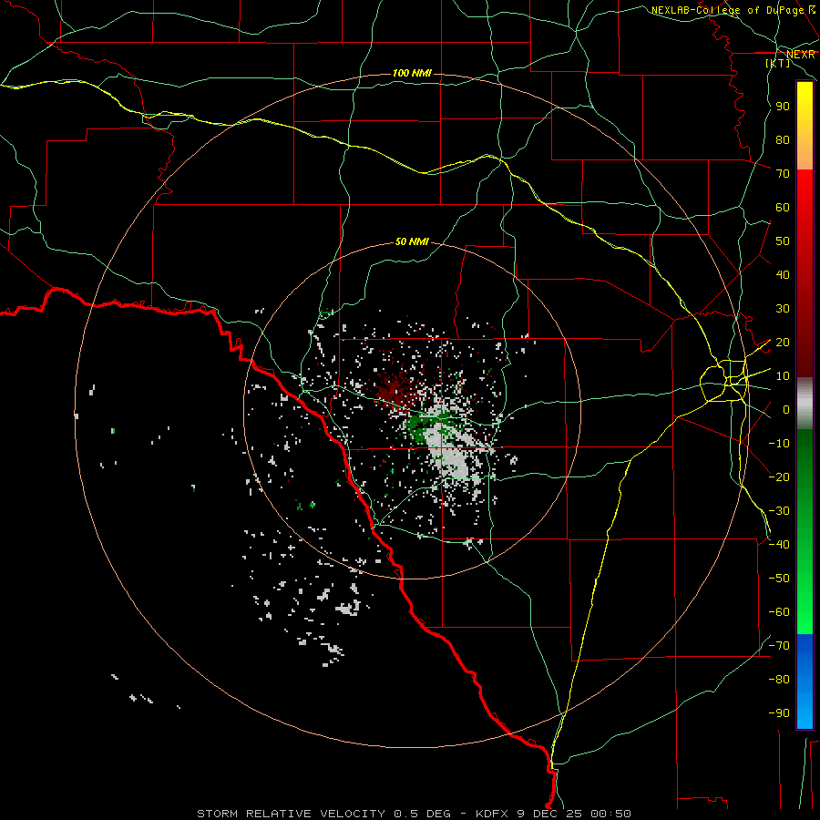Viewport: 820px width, 820px height.
Task: Click the [KT] units label
Action: point(778,63)
